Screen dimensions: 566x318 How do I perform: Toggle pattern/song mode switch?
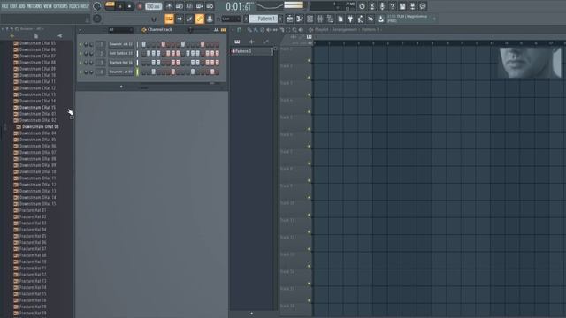coord(110,6)
